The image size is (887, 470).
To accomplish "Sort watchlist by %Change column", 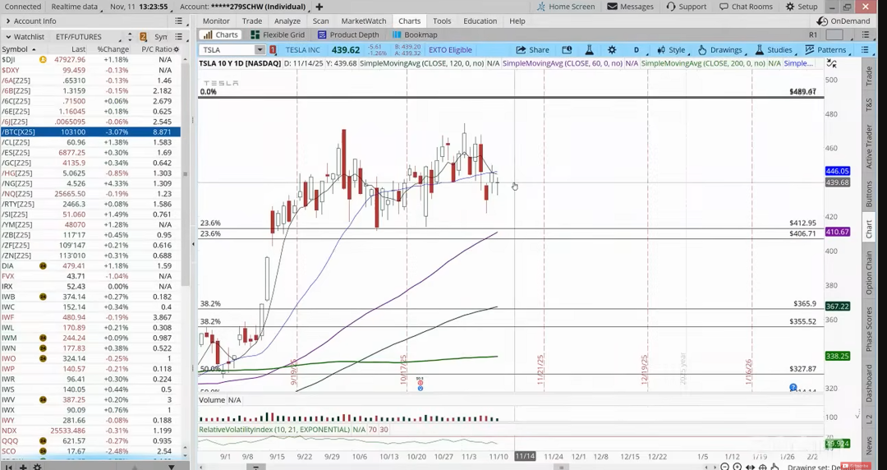I will [x=113, y=49].
